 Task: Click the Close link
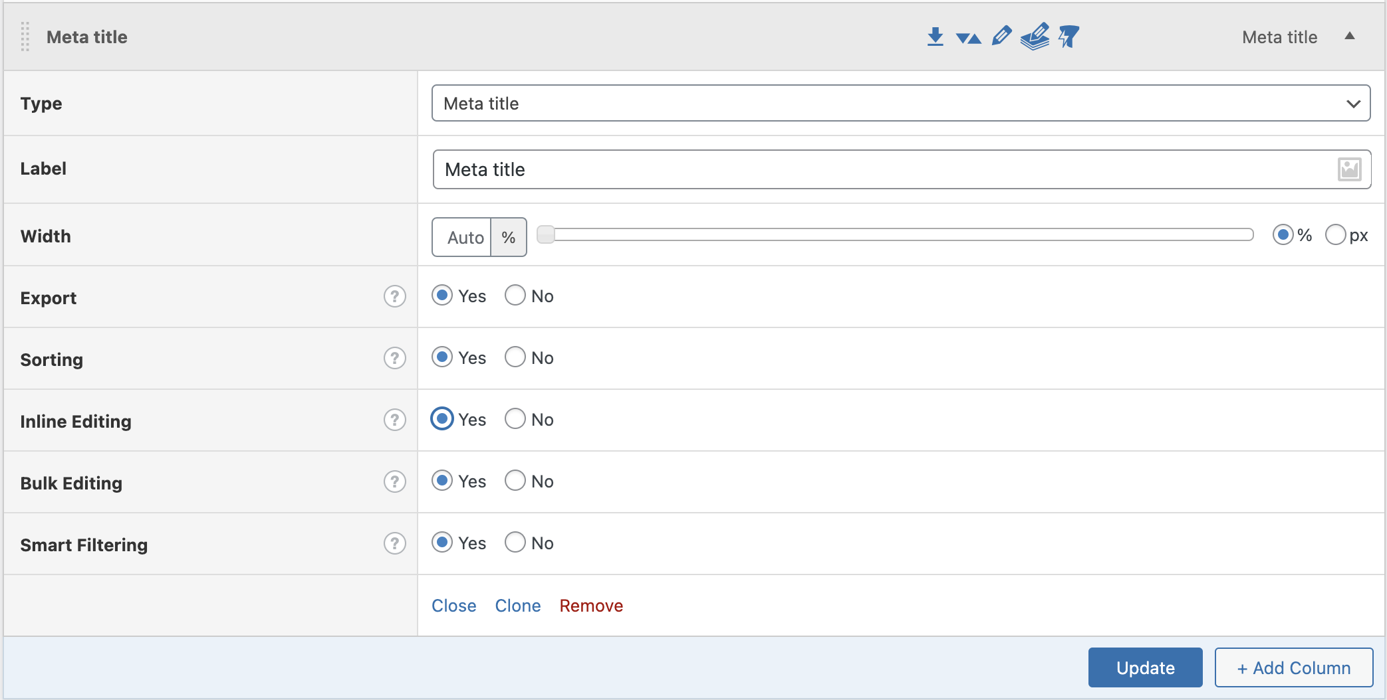[454, 606]
